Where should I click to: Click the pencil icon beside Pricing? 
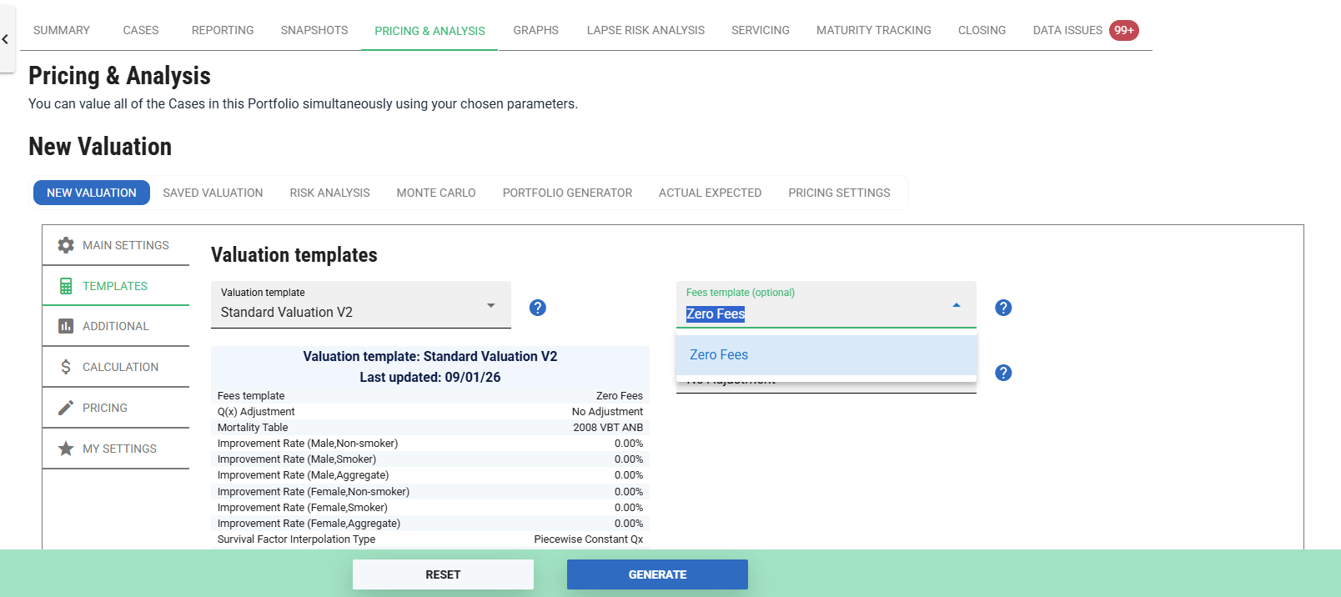66,408
